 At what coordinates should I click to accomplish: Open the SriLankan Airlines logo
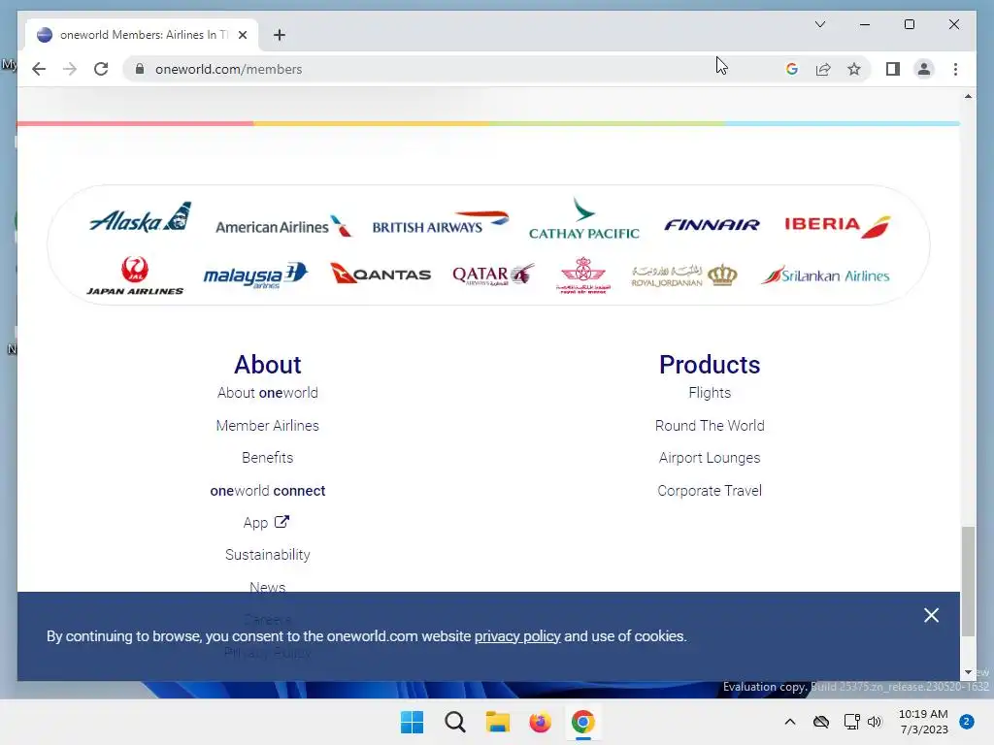(825, 275)
